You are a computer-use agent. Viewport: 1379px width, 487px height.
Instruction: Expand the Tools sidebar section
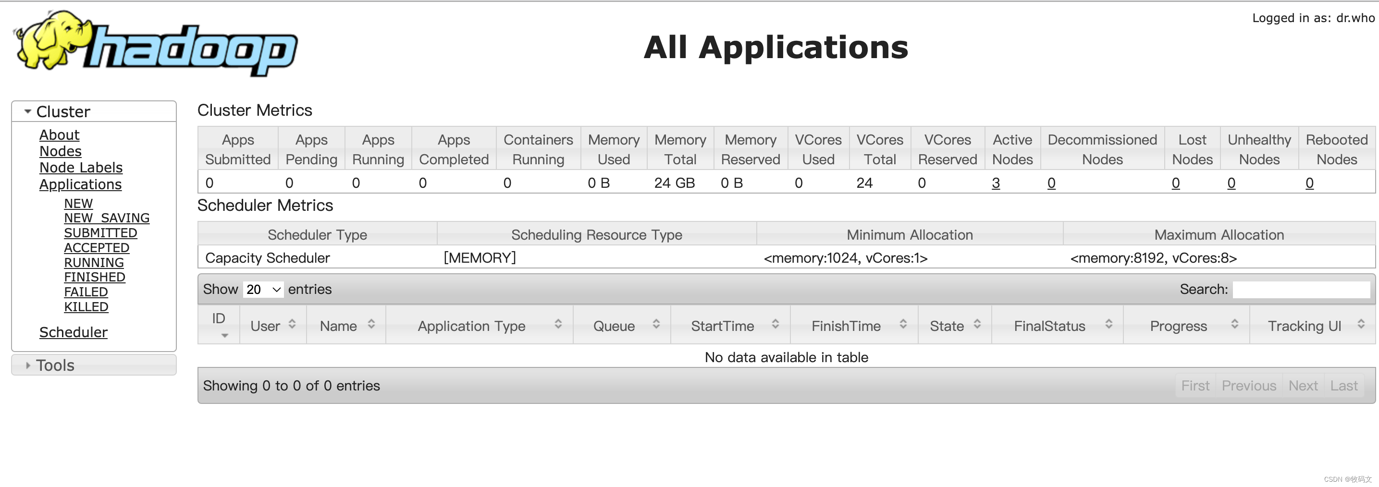(94, 365)
